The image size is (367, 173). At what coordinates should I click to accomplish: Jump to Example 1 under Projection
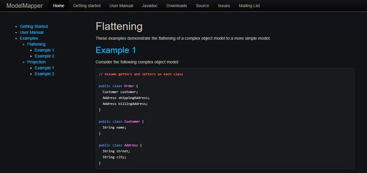click(x=44, y=68)
